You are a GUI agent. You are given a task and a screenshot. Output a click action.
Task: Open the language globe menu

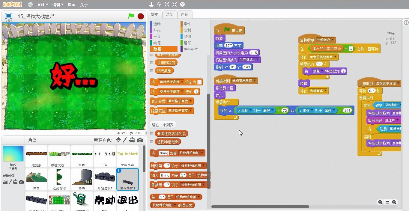click(x=30, y=4)
